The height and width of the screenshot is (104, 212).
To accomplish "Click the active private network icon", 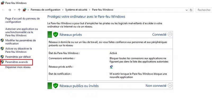I will click(111, 67).
